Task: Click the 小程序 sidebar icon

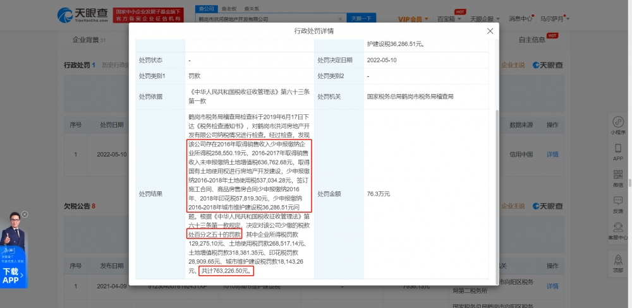Action: pos(618,125)
